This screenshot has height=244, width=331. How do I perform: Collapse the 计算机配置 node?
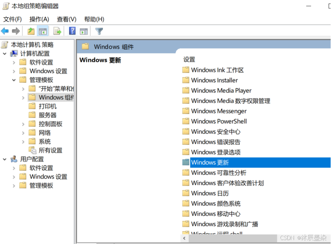[5, 54]
